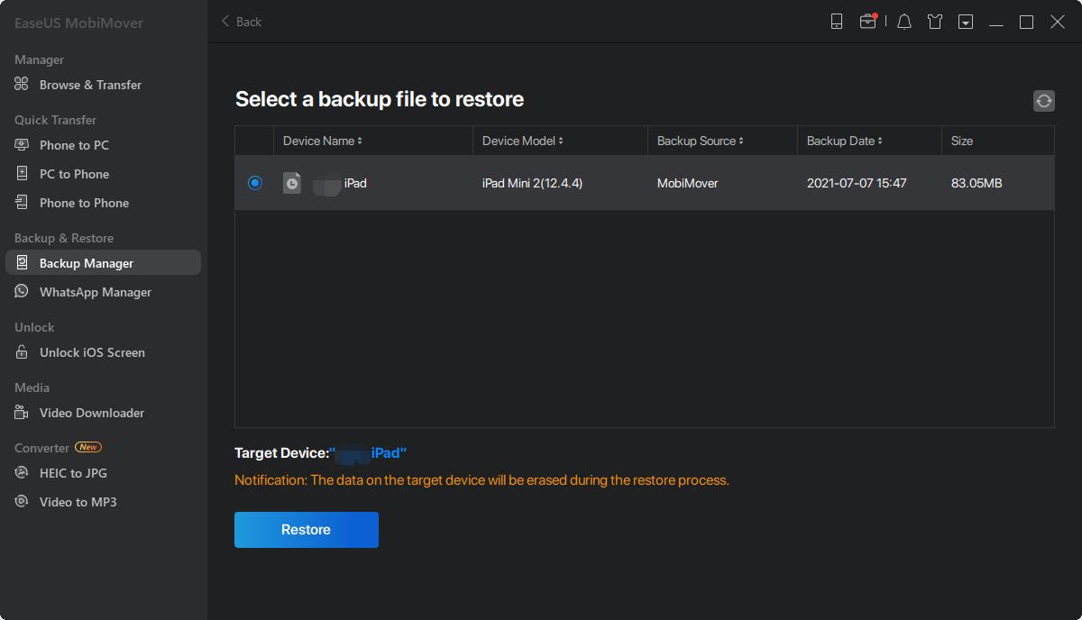
Task: Click the backup file icon beside iPad
Action: [x=292, y=183]
